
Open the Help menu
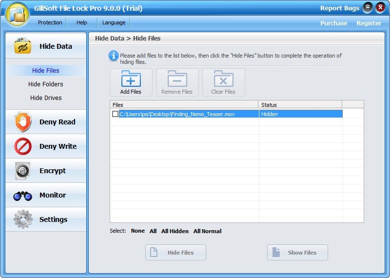point(81,22)
